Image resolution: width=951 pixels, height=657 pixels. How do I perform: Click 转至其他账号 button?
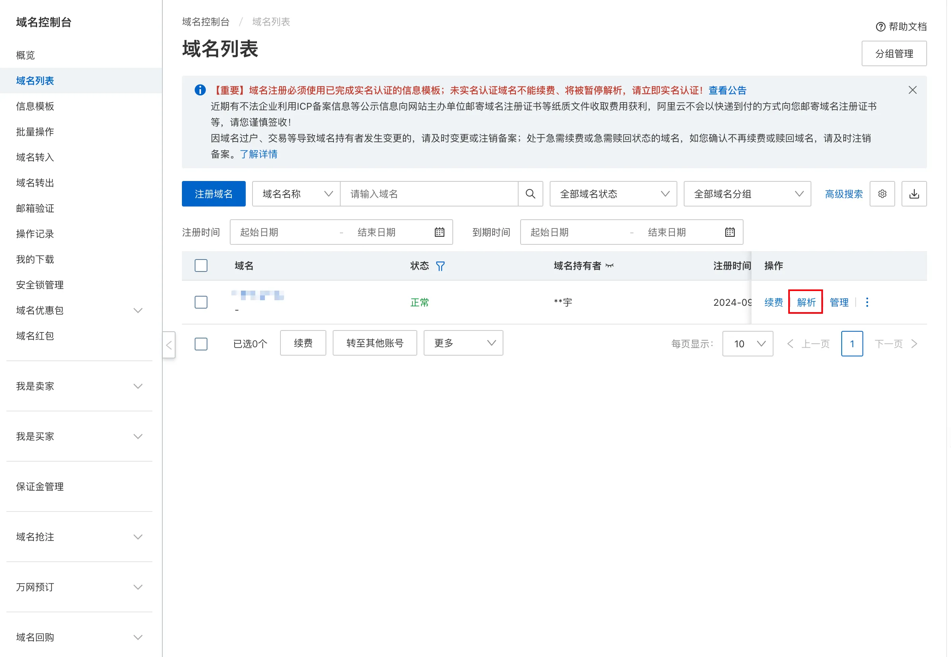(375, 343)
